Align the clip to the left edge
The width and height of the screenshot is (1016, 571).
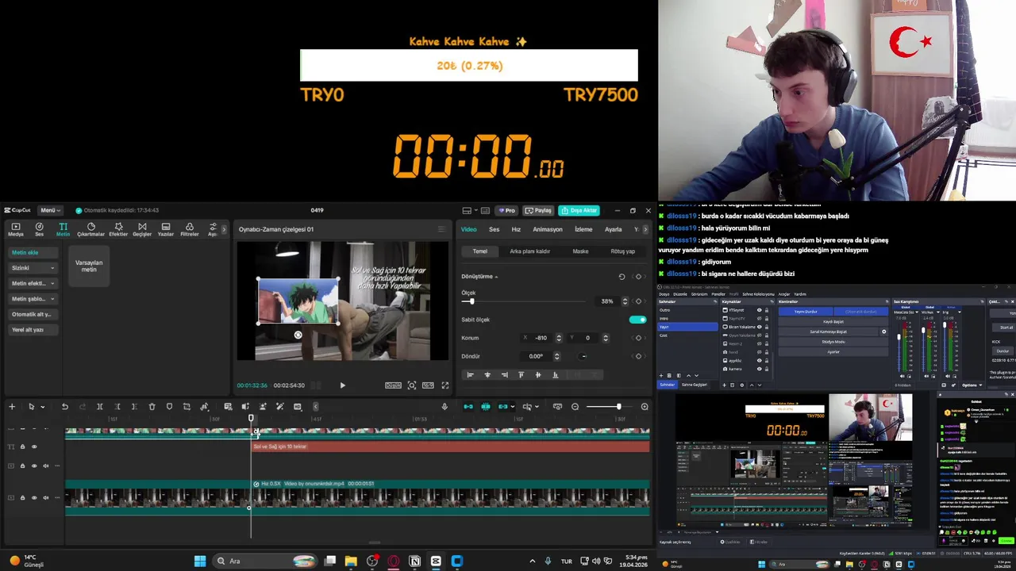pos(471,375)
